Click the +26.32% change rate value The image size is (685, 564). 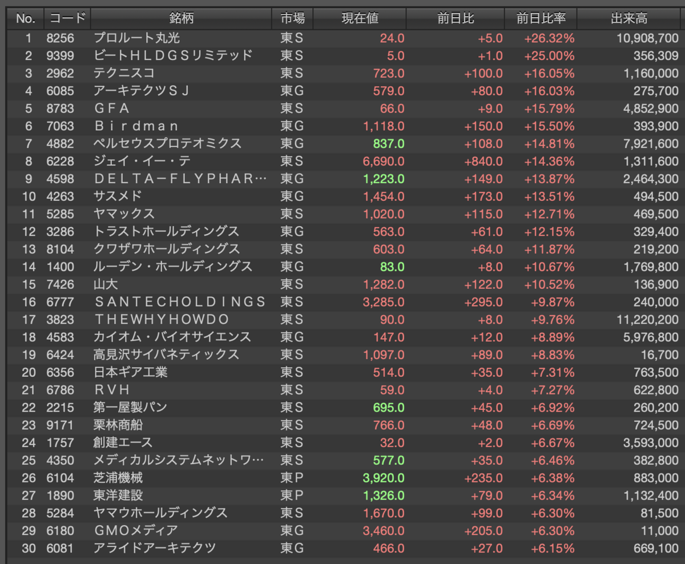(x=549, y=38)
